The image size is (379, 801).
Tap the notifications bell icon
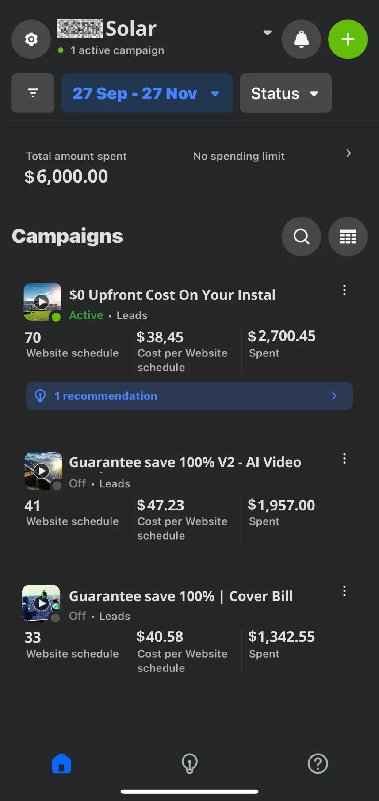(x=301, y=39)
